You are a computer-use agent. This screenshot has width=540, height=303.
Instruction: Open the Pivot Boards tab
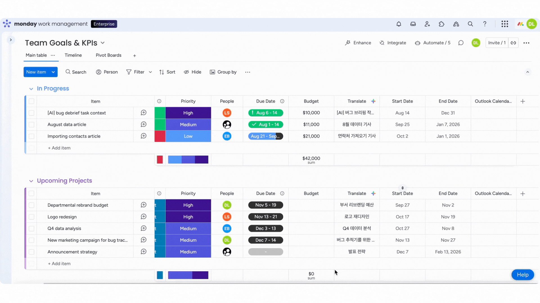(109, 55)
